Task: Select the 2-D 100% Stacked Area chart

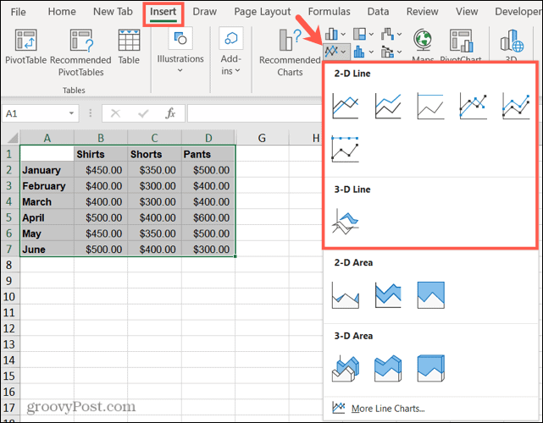Action: click(430, 295)
